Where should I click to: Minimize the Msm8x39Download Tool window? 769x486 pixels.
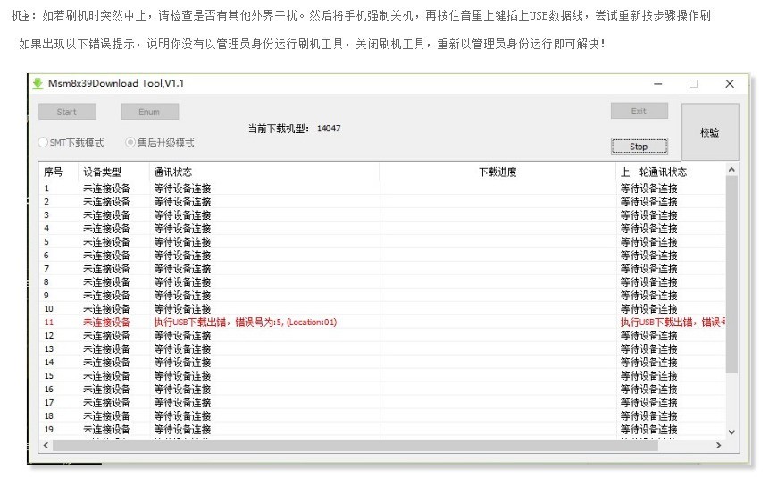tap(657, 84)
